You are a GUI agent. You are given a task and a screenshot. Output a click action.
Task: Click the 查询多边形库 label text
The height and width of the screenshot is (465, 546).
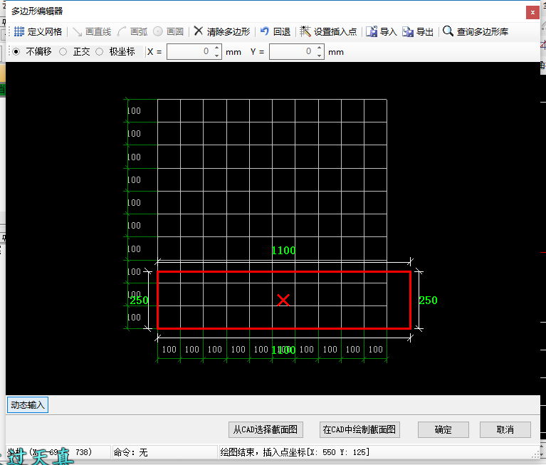click(482, 32)
